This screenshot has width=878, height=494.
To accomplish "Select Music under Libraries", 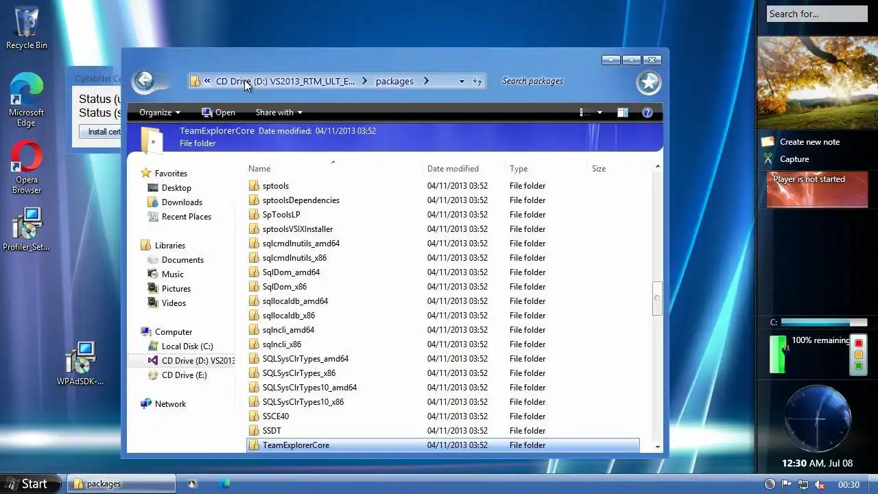I will click(172, 274).
